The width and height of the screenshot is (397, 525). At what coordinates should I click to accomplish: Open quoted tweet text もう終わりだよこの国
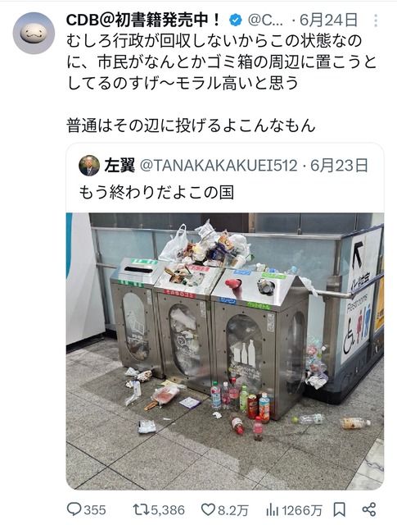click(156, 193)
